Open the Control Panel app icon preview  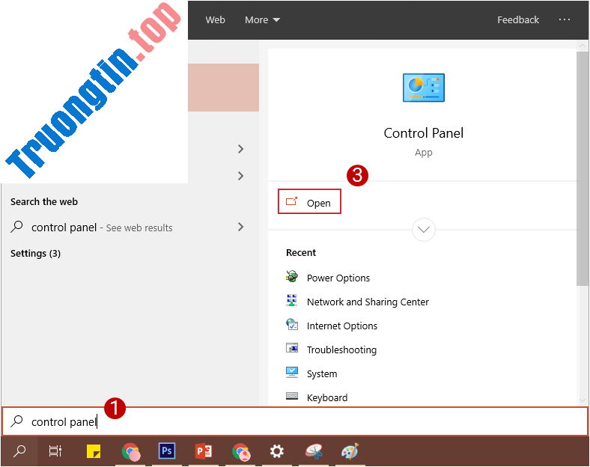(423, 88)
